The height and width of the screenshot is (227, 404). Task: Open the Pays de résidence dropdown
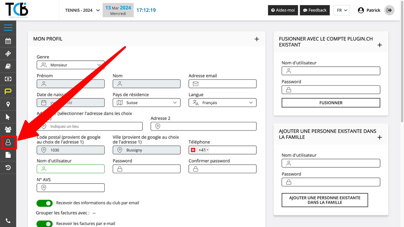coord(147,103)
